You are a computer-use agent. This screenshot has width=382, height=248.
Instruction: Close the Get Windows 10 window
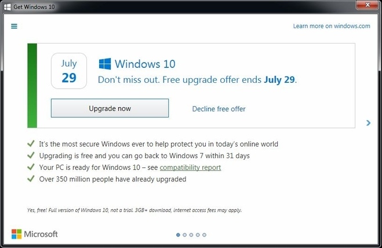tap(368, 5)
